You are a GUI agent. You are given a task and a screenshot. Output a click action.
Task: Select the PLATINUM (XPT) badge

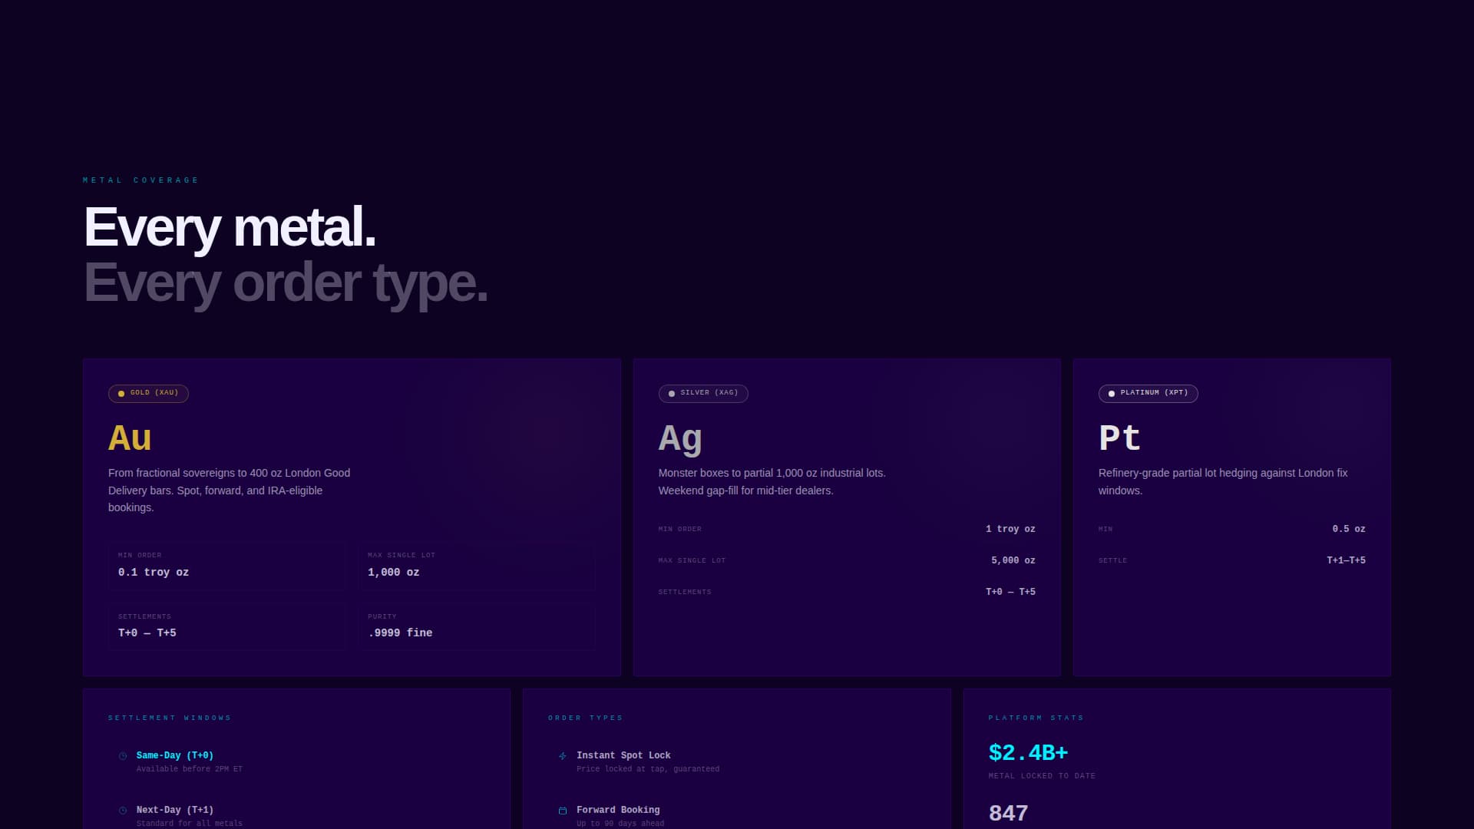(x=1148, y=394)
